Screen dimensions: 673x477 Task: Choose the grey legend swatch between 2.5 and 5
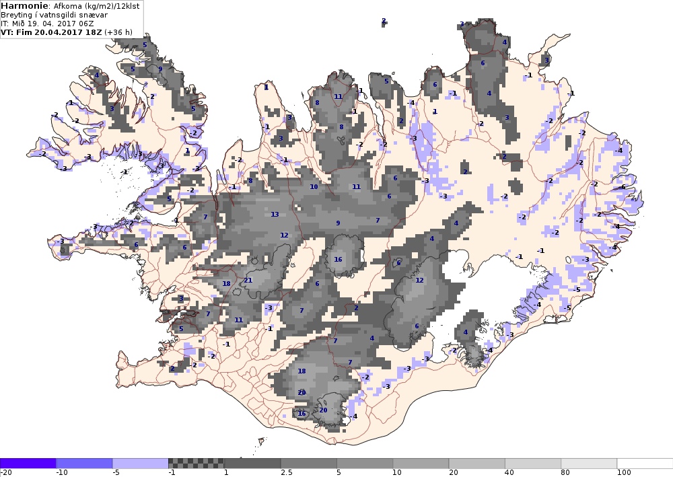pos(309,464)
